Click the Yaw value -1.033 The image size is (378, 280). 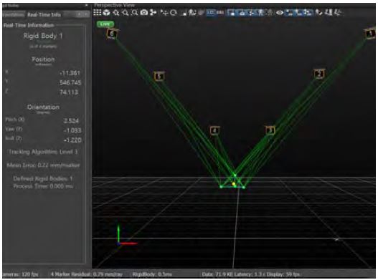[x=72, y=130]
